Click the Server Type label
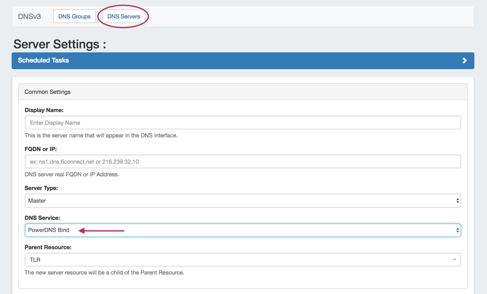This screenshot has height=294, width=487. pyautogui.click(x=41, y=188)
